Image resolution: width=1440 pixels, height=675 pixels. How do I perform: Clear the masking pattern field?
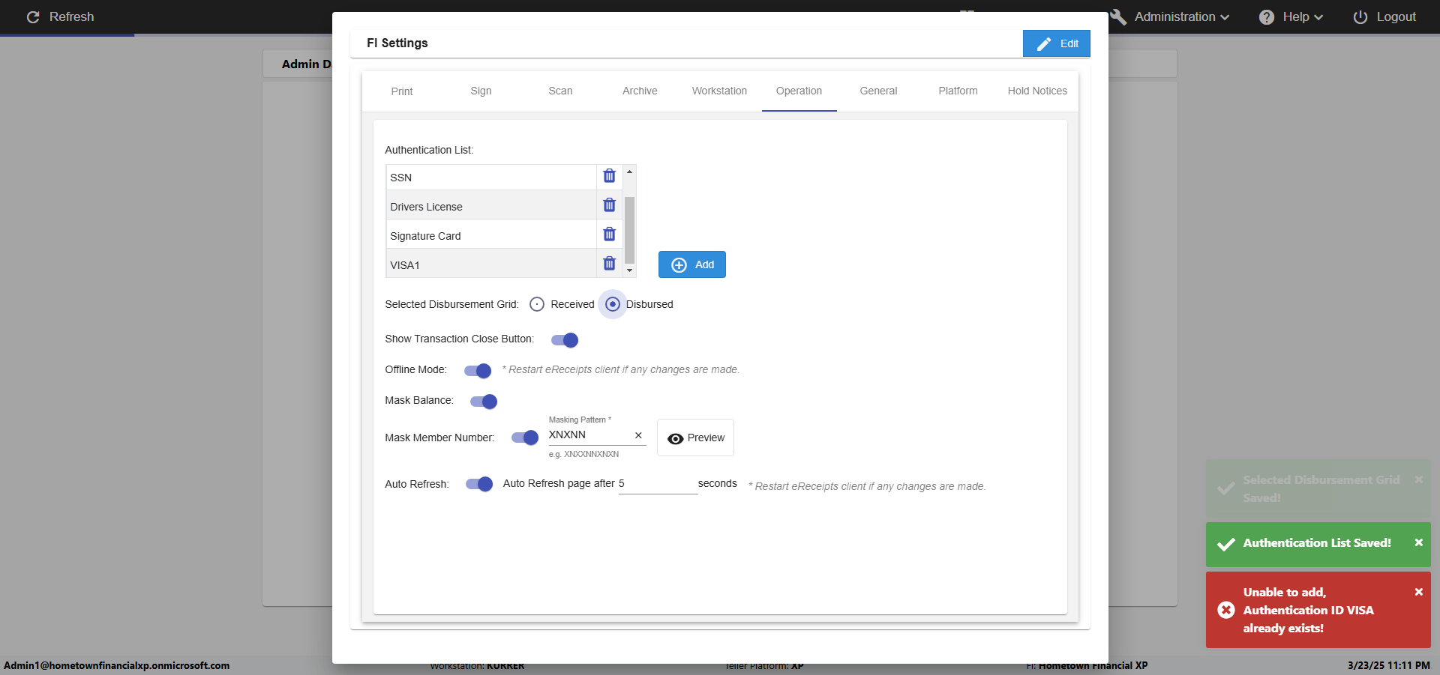(x=638, y=435)
